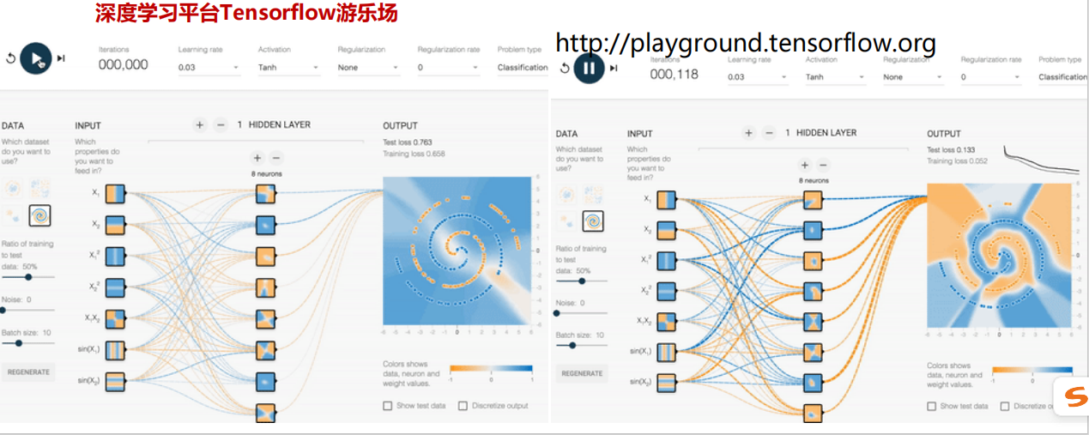The image size is (1089, 435).
Task: Open Regularization rate dropdown in right playground
Action: (991, 76)
